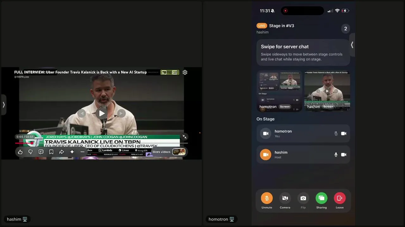The height and width of the screenshot is (227, 405).
Task: Turn on Camera in stage controls
Action: [285, 198]
